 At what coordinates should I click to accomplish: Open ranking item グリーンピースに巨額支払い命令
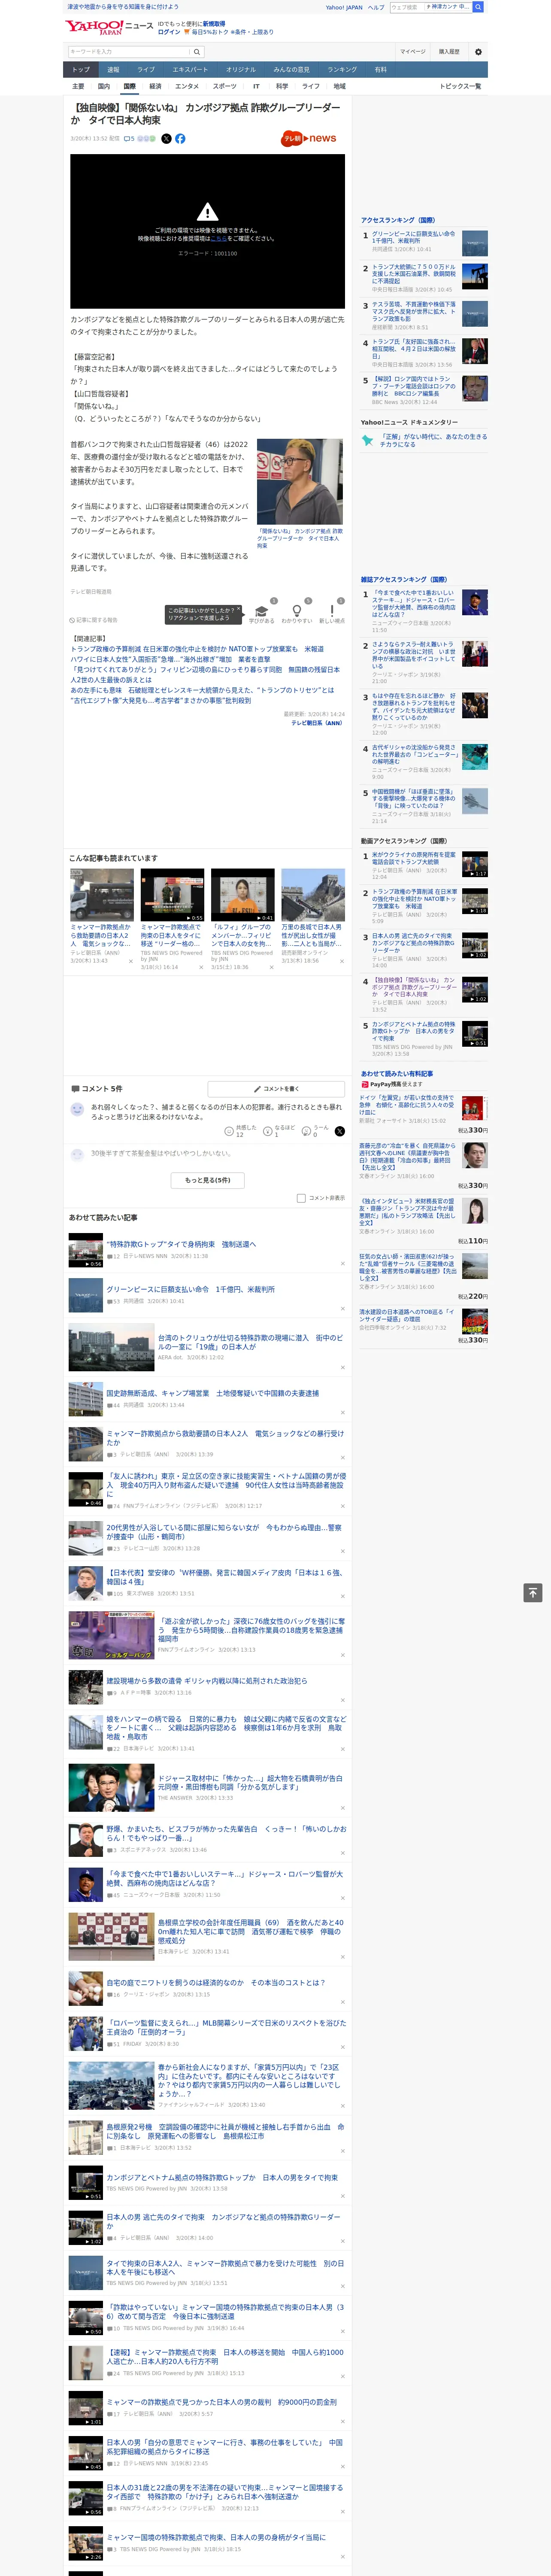(x=413, y=238)
